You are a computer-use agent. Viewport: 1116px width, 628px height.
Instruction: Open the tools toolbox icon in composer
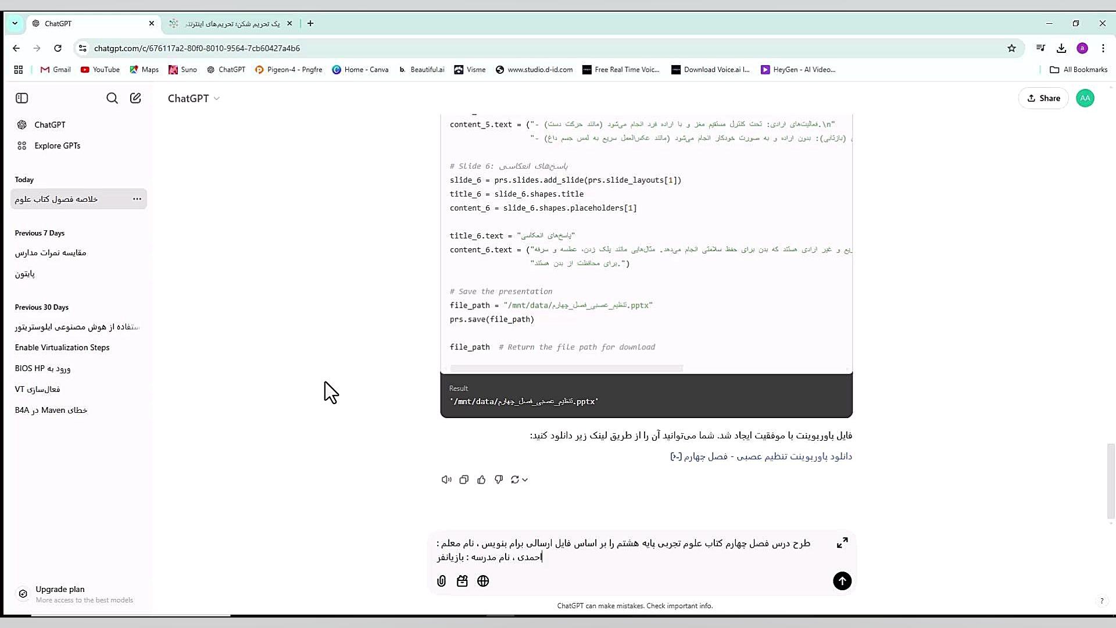coord(462,581)
